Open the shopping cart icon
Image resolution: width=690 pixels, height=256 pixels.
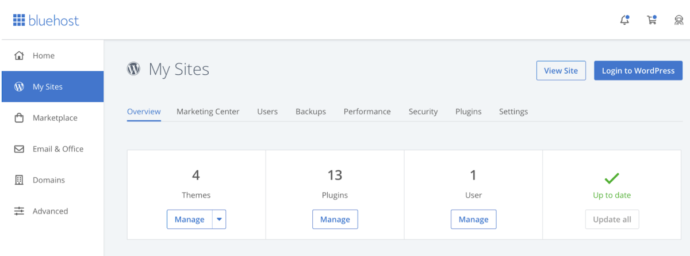651,20
